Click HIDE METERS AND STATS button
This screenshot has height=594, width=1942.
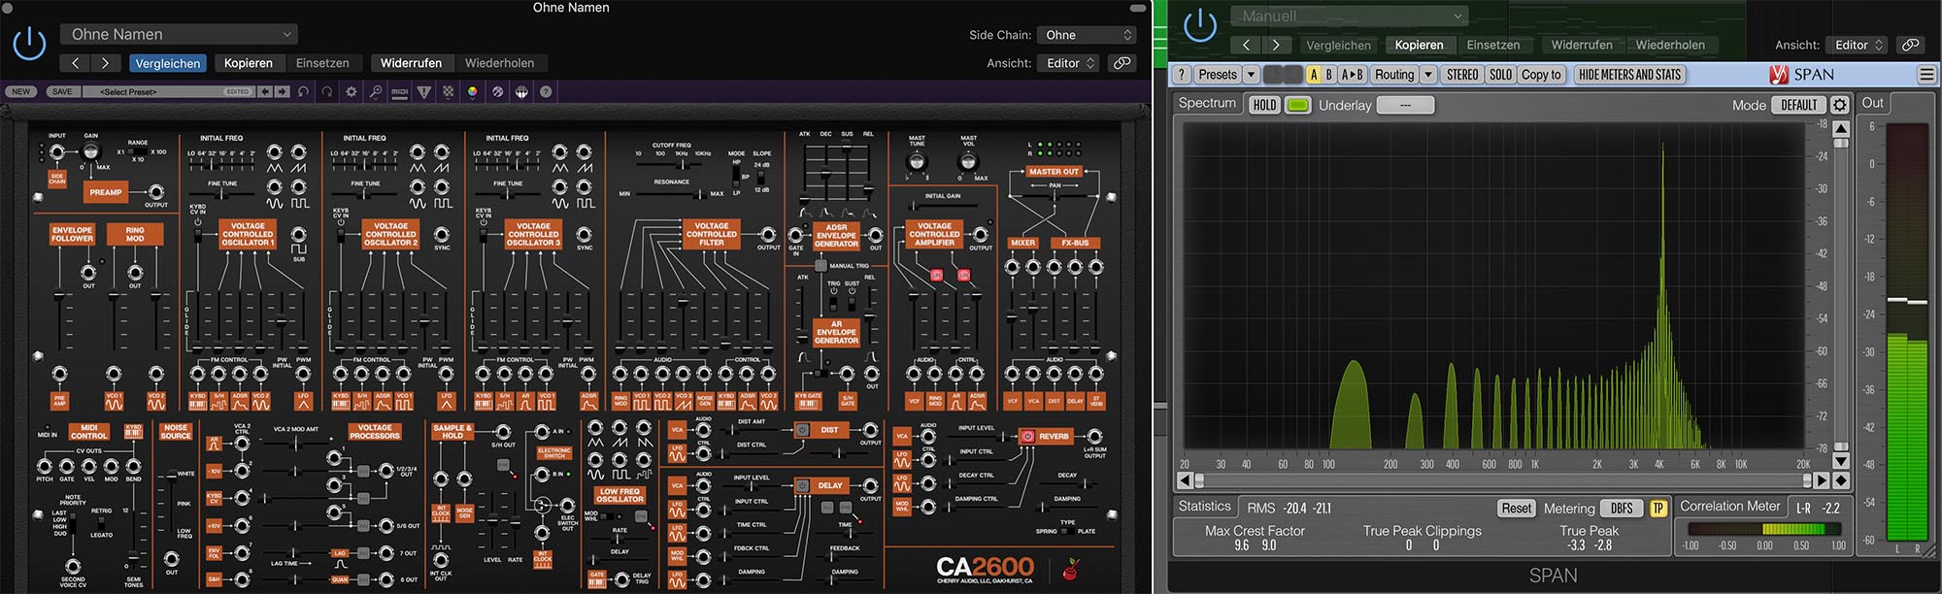click(1629, 75)
